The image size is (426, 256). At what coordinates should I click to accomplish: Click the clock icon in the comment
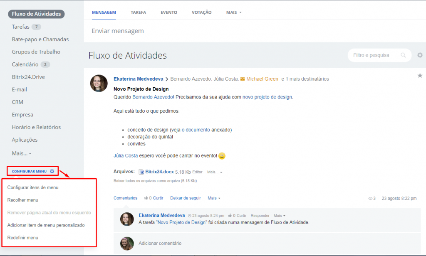[190, 216]
